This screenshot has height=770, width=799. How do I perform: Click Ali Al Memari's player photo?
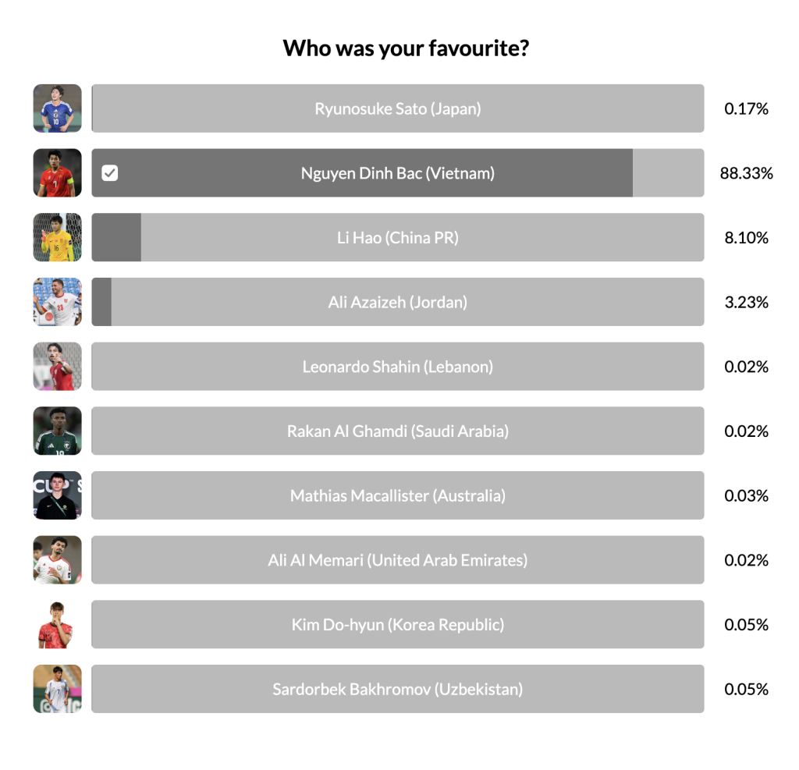click(x=57, y=560)
